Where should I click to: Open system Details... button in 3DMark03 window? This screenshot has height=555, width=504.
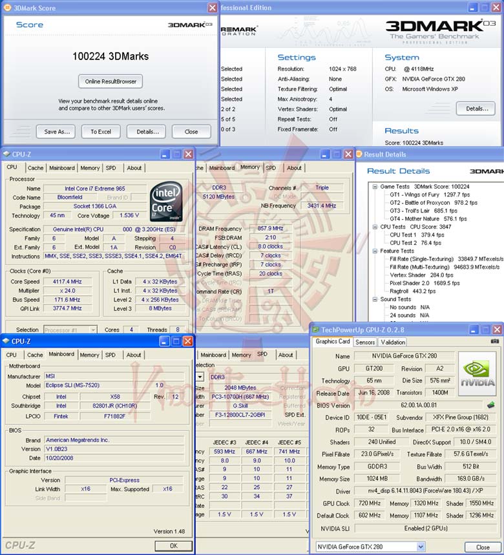pos(477,109)
